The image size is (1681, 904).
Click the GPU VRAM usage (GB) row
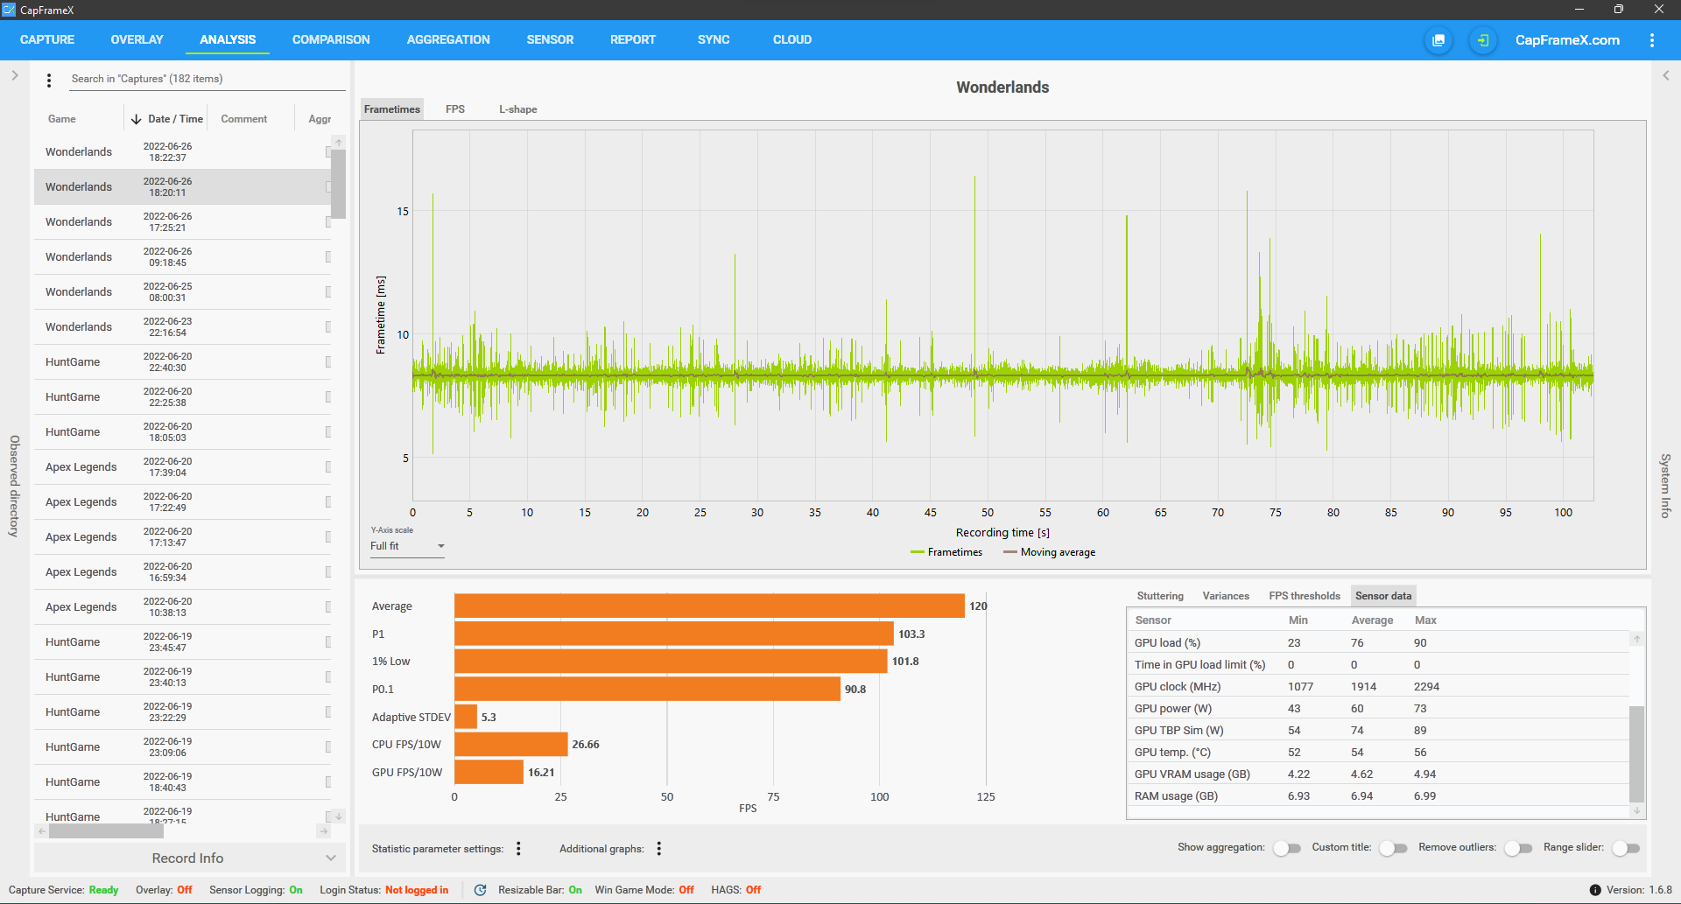point(1377,774)
